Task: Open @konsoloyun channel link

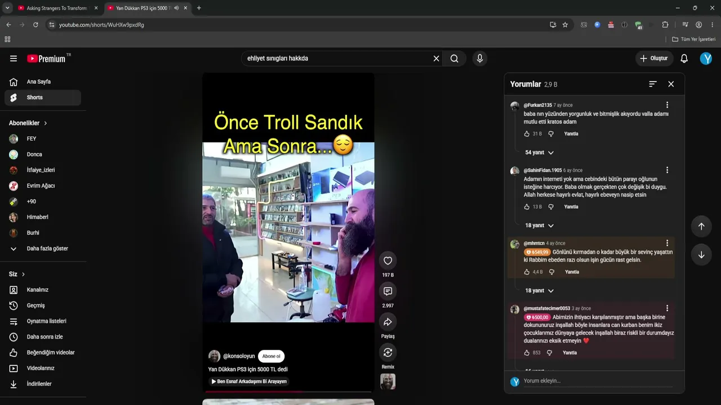Action: (239, 356)
